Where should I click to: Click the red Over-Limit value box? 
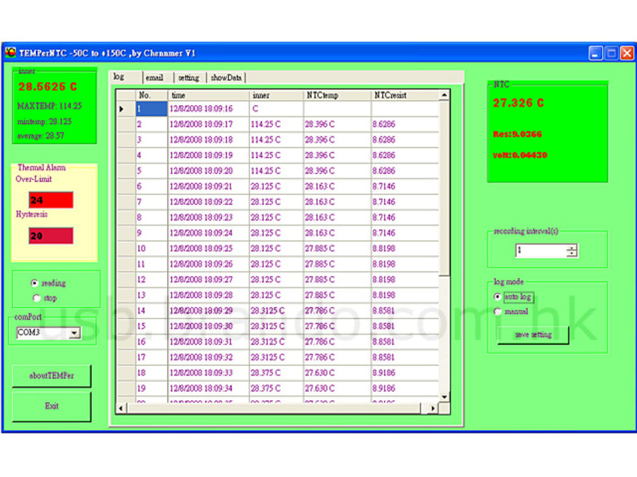(x=51, y=201)
